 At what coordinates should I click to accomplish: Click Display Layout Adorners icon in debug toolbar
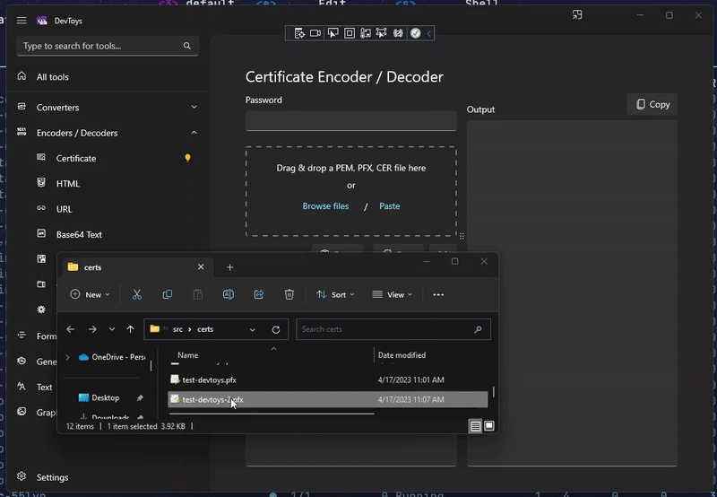(x=350, y=33)
